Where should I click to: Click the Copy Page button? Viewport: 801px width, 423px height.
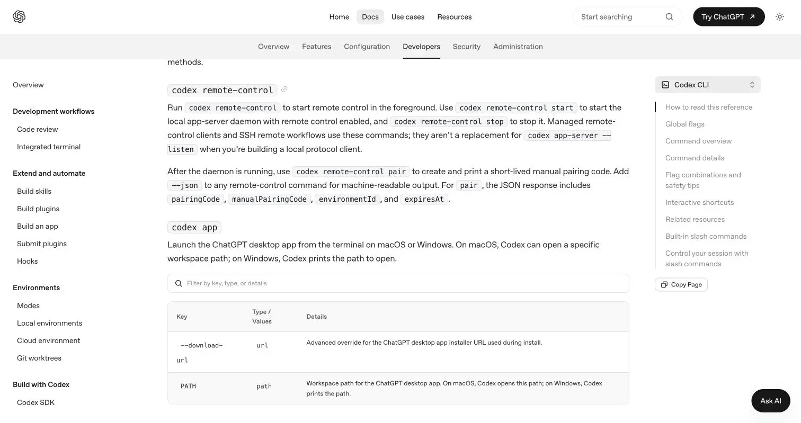(681, 284)
